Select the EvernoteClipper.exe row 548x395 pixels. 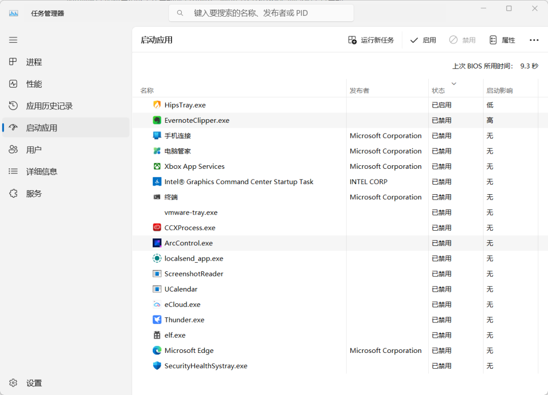tap(197, 120)
